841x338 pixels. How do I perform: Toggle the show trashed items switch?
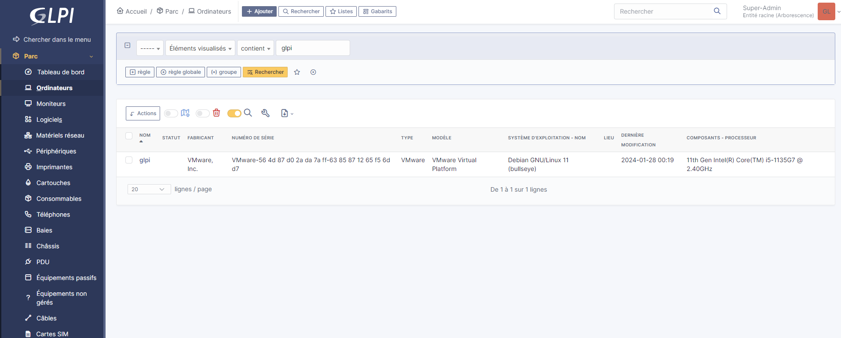(x=203, y=113)
